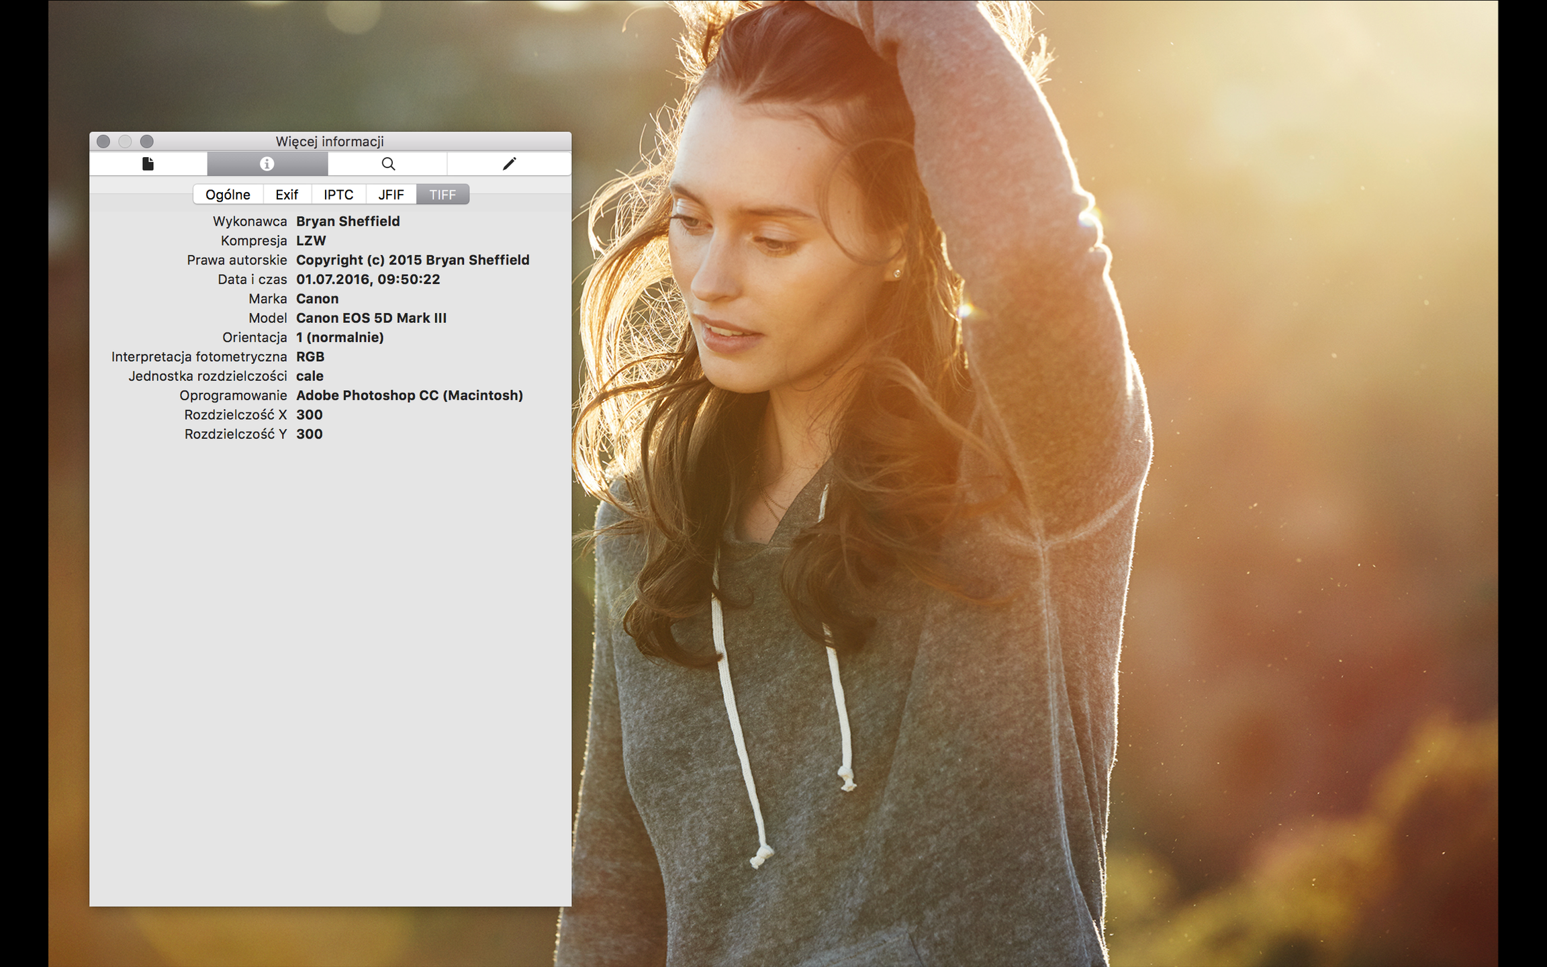Select the TIFF tab
The height and width of the screenshot is (967, 1547).
click(442, 195)
